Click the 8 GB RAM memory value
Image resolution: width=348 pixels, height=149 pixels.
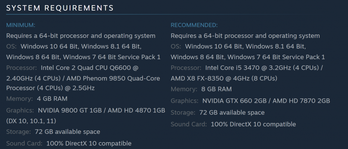point(216,89)
